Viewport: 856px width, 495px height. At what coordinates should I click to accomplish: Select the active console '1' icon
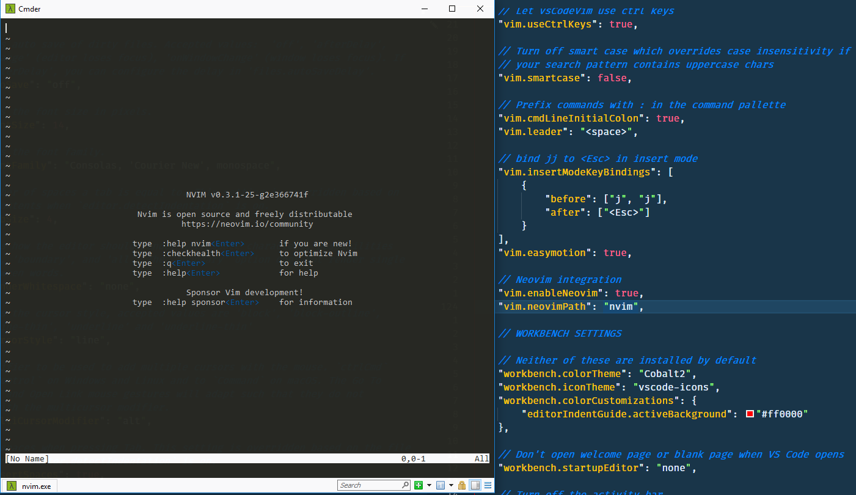pyautogui.click(x=441, y=485)
